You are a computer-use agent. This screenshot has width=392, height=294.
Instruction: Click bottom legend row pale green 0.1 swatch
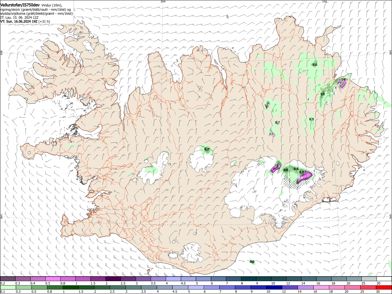tap(8, 288)
